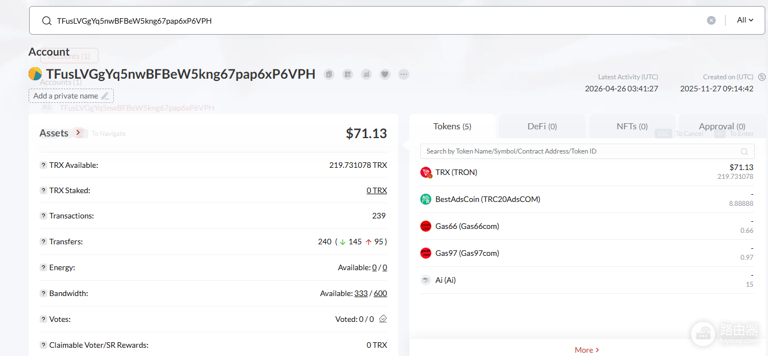Click the Gas66 token logo
Screen dimensions: 768x356
tap(426, 226)
